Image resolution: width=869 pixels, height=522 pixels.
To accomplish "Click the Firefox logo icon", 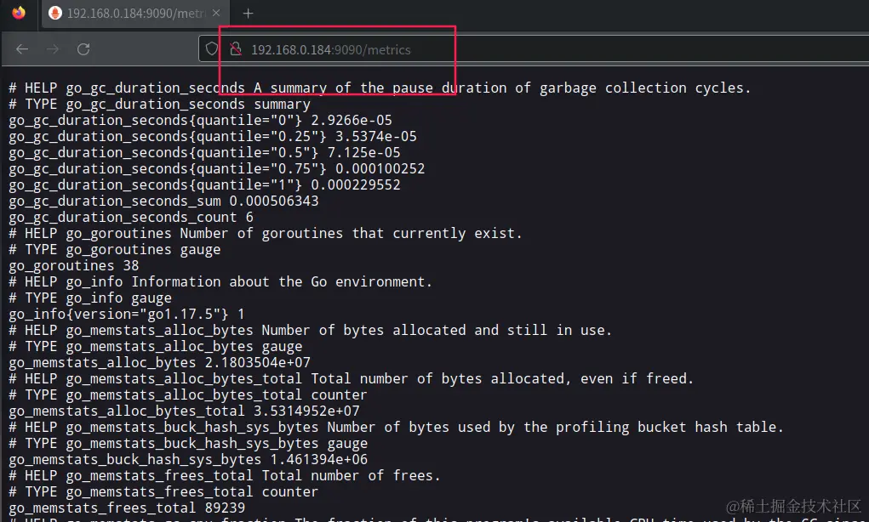I will [x=19, y=13].
